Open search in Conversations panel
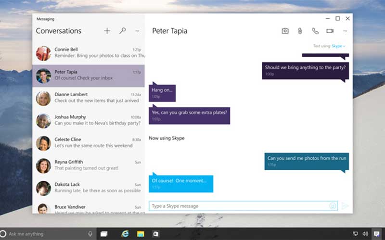 pos(122,31)
